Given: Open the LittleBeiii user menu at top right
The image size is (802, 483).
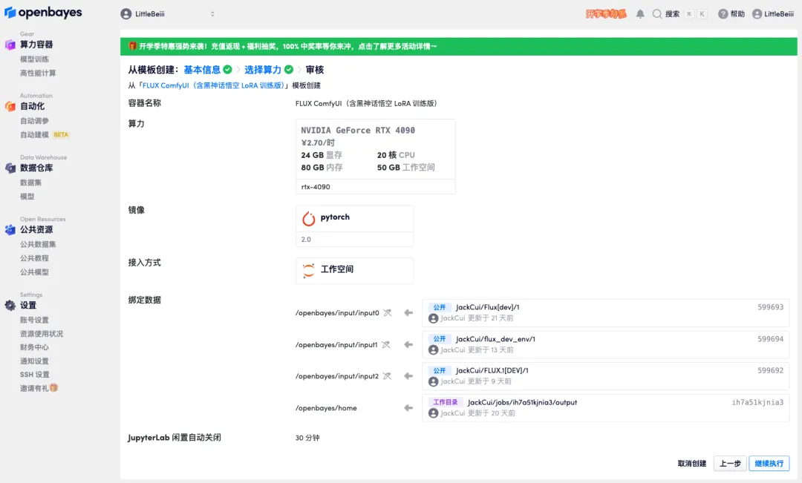Looking at the screenshot, I should (x=773, y=14).
